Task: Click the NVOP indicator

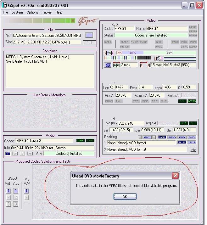Action: tap(125, 42)
